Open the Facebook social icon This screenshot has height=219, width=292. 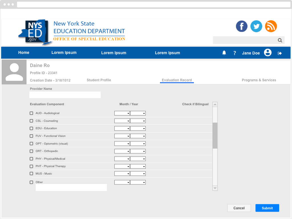tap(242, 26)
